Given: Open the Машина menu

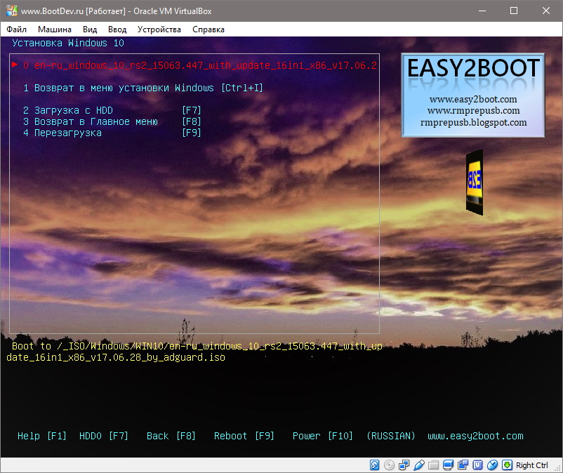Looking at the screenshot, I should click(x=54, y=29).
